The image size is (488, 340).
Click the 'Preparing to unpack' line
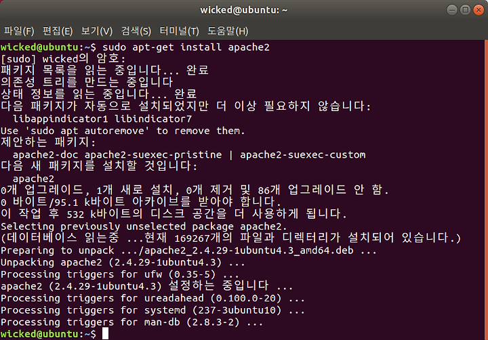[188, 251]
